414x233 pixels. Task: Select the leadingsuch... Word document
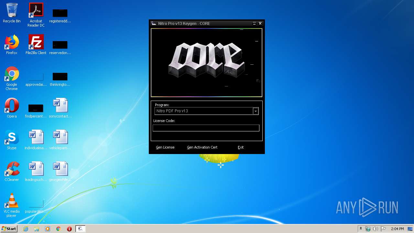coord(36,172)
